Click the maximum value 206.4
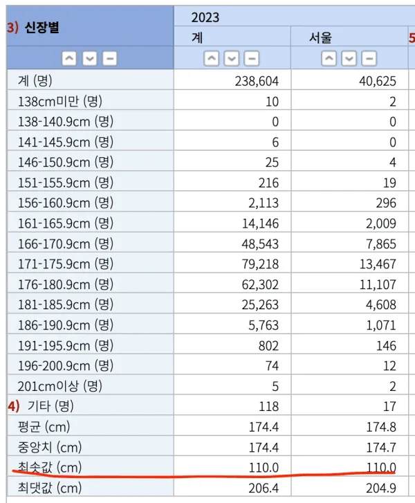Screen dimensions: 415x503 click(264, 488)
